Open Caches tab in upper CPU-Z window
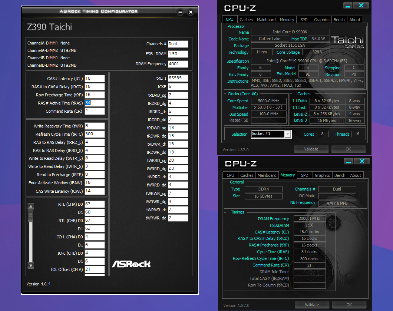The width and height of the screenshot is (393, 311). click(x=246, y=20)
